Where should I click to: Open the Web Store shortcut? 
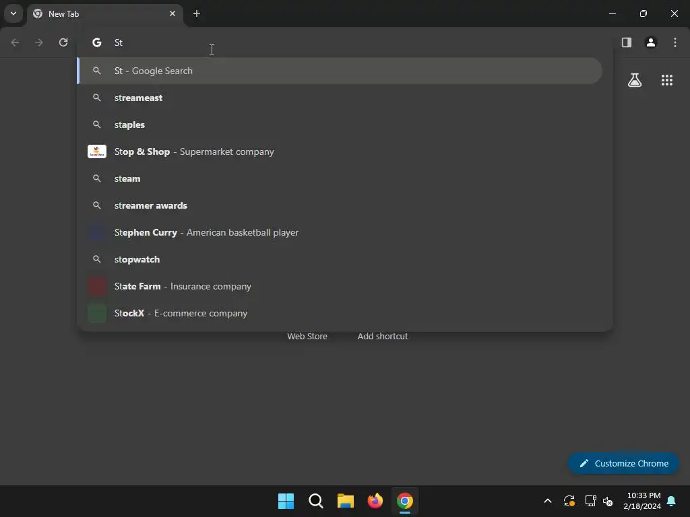click(x=307, y=337)
